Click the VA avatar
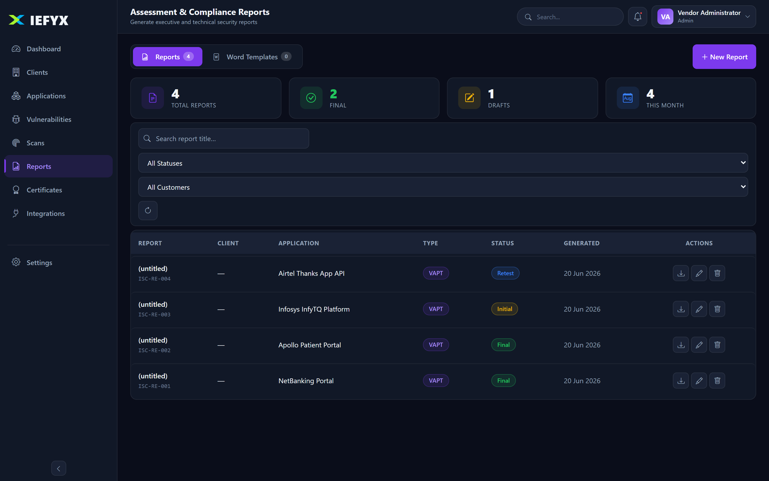 [665, 17]
